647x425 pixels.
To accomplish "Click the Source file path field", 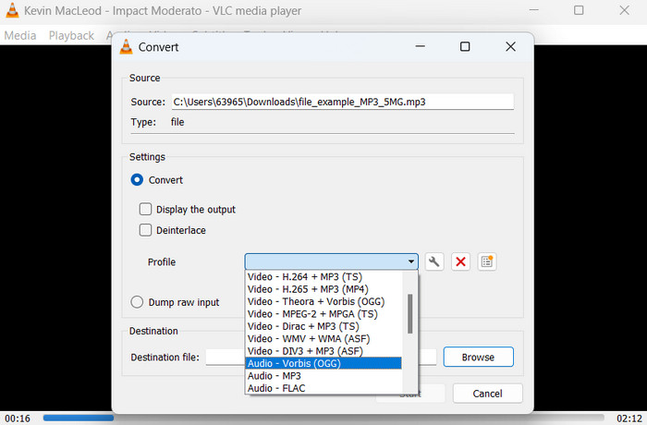I will pos(343,102).
